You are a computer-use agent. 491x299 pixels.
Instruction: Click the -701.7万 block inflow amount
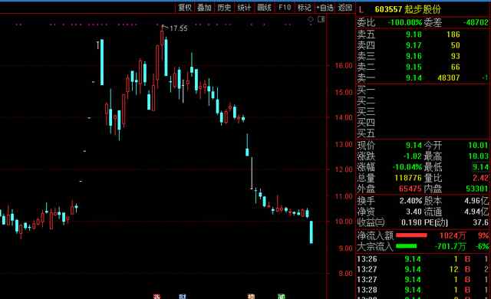[x=450, y=246]
